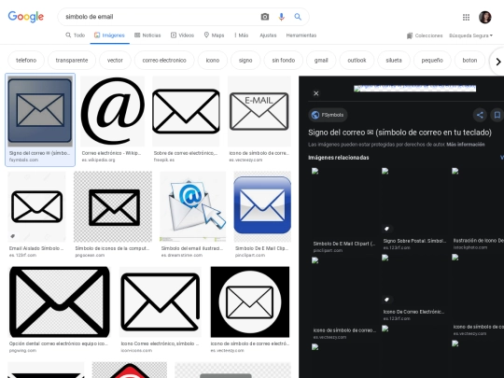Open the Maps tab

click(214, 35)
